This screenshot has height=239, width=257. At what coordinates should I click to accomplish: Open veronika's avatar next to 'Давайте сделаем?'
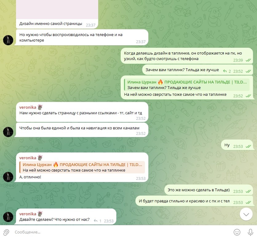8,217
